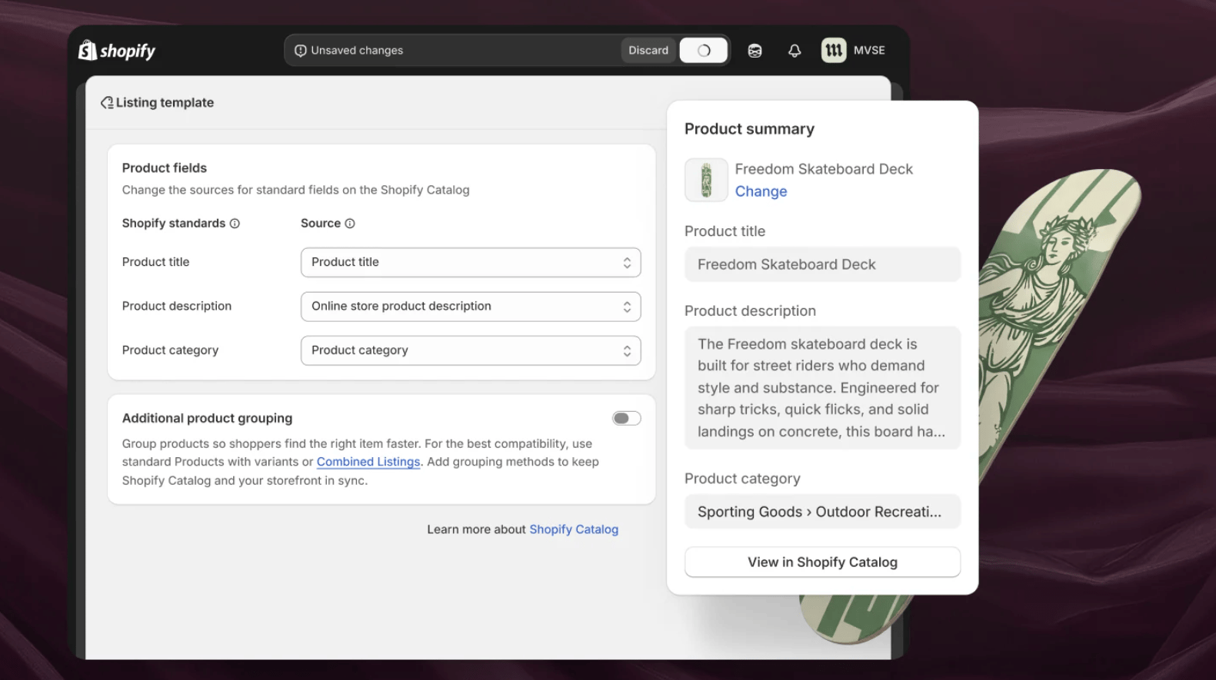This screenshot has height=680, width=1216.
Task: Click the Unsaved changes text
Action: (357, 51)
